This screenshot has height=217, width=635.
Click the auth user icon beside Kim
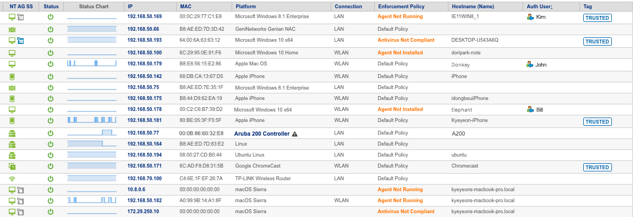point(530,17)
